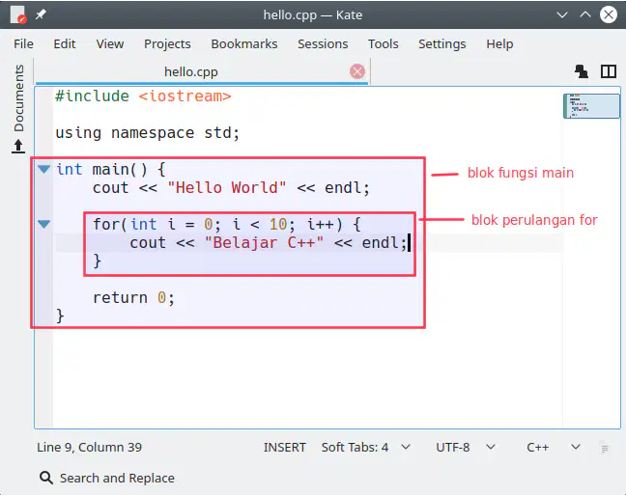Click the code minimap scrollbar
The image size is (626, 495).
point(591,106)
